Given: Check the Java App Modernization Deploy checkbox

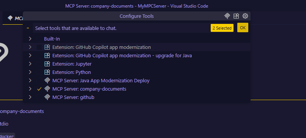Looking at the screenshot, I should point(39,80).
